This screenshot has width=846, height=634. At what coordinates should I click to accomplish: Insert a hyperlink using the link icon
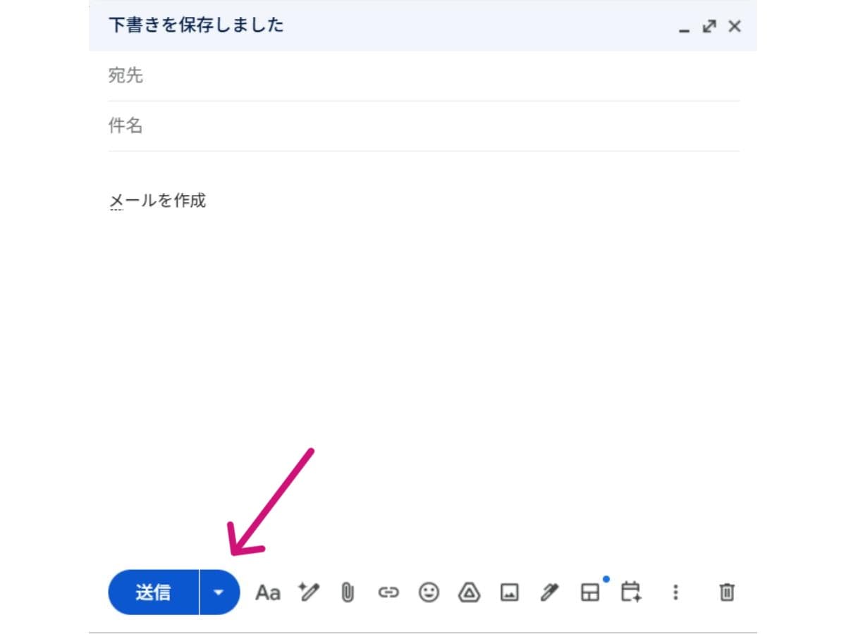(388, 592)
